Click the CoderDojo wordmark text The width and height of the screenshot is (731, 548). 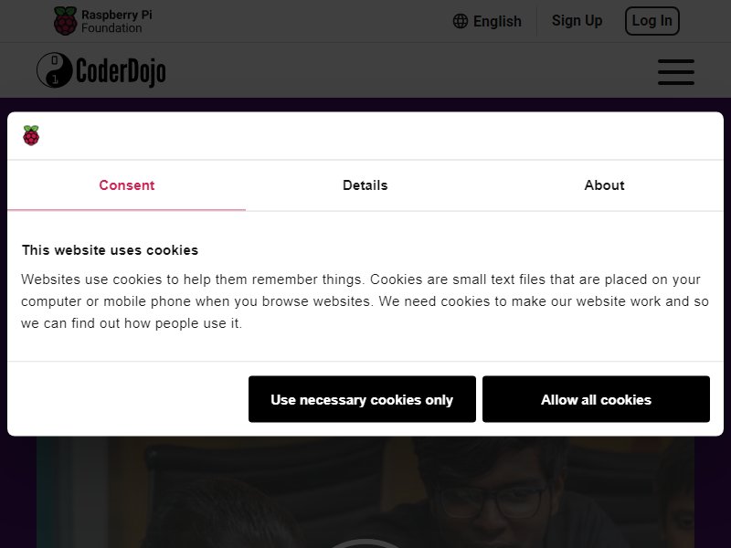click(121, 71)
